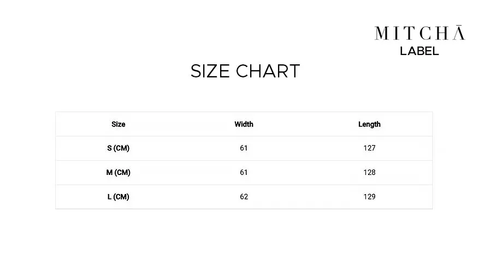Click width value 61 in M row
This screenshot has width=491, height=254.
(244, 172)
